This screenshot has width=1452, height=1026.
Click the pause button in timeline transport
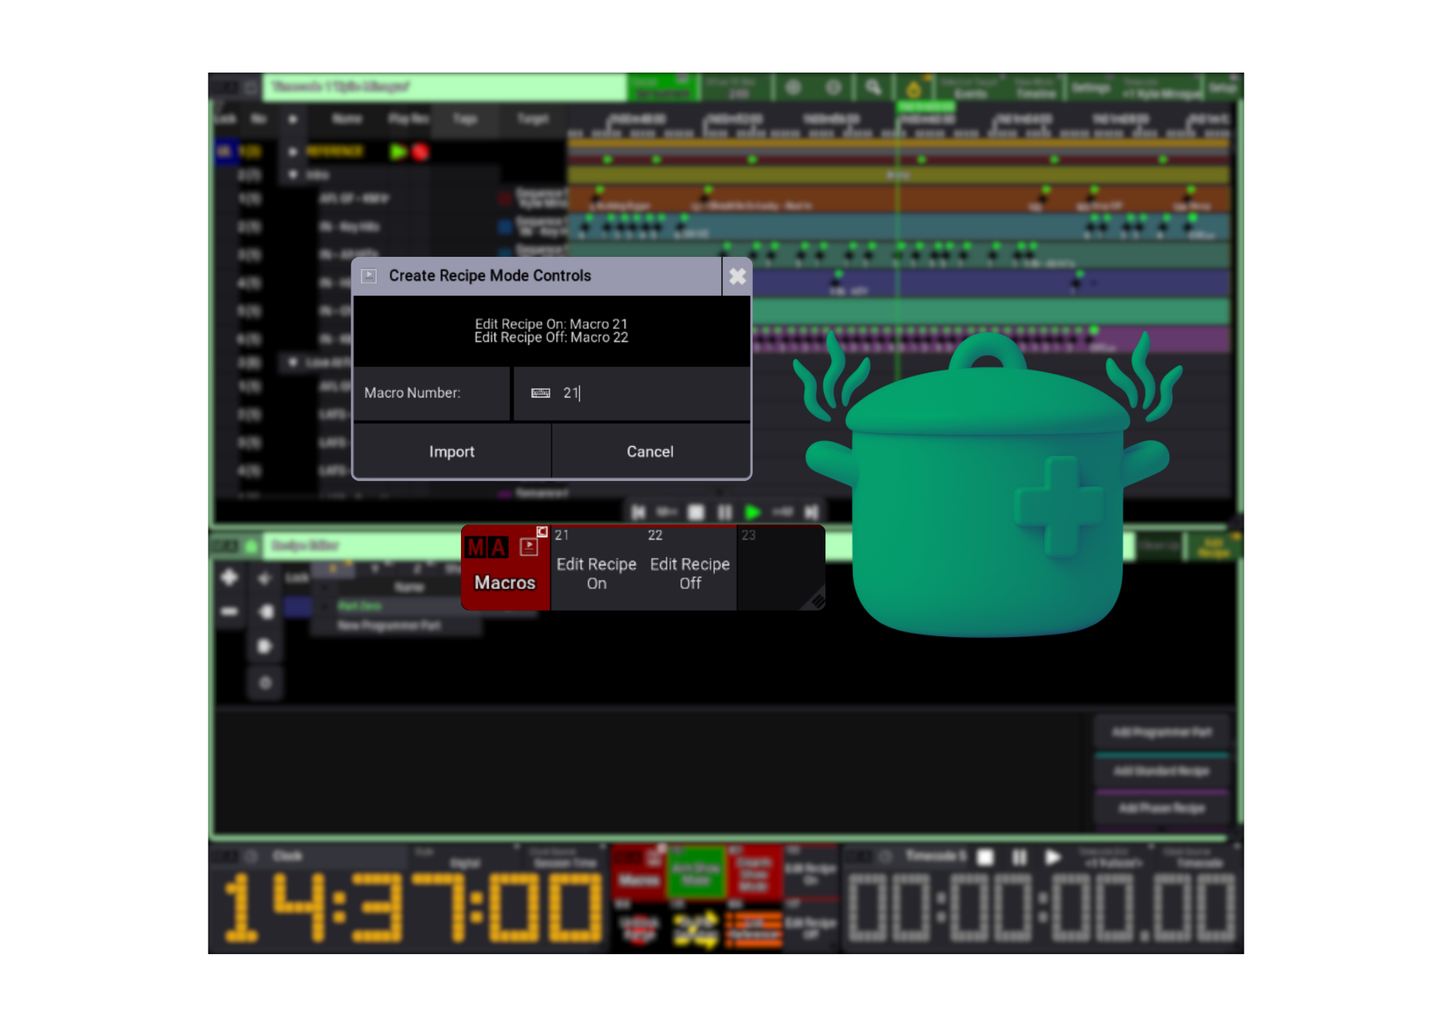coord(725,512)
